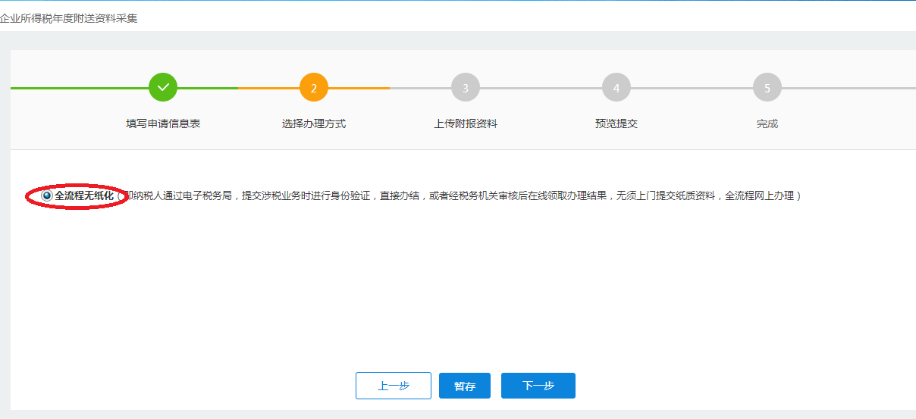Click the gray step 5 circle
The width and height of the screenshot is (916, 419).
coord(767,88)
